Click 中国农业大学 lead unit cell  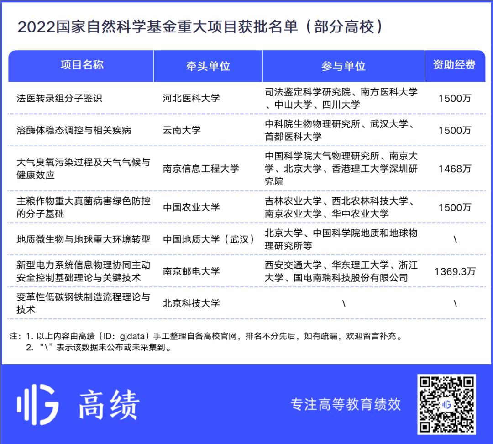tap(191, 207)
